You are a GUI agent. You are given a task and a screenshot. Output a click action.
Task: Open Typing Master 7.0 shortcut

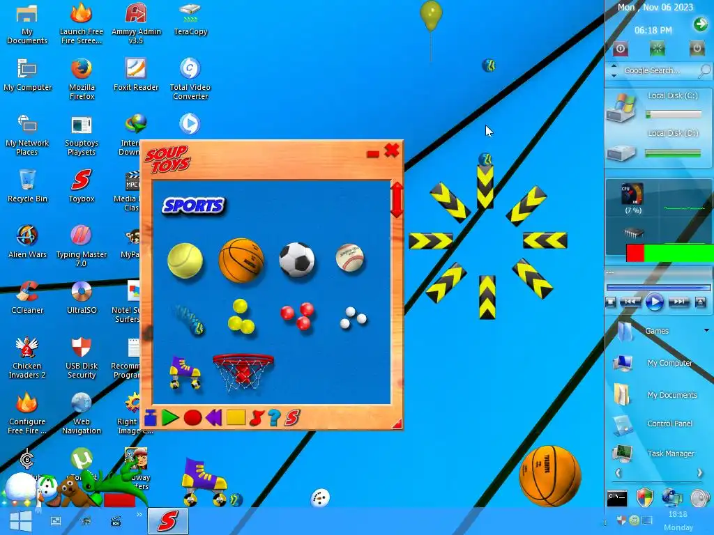click(x=82, y=246)
